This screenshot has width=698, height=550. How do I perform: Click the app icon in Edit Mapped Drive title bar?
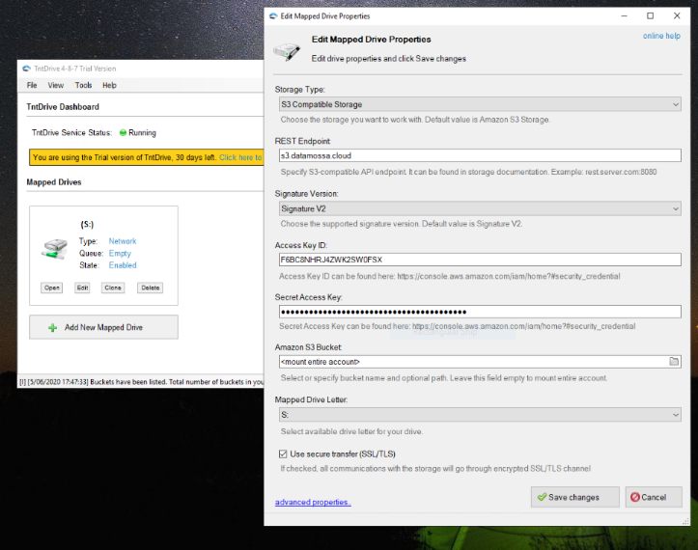273,16
